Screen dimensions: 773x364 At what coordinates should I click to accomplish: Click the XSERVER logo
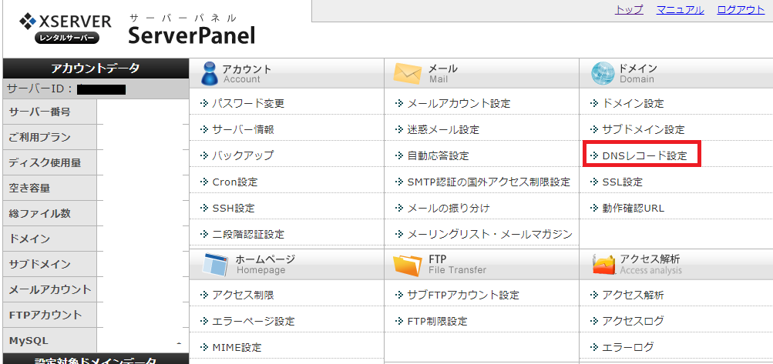pyautogui.click(x=65, y=28)
